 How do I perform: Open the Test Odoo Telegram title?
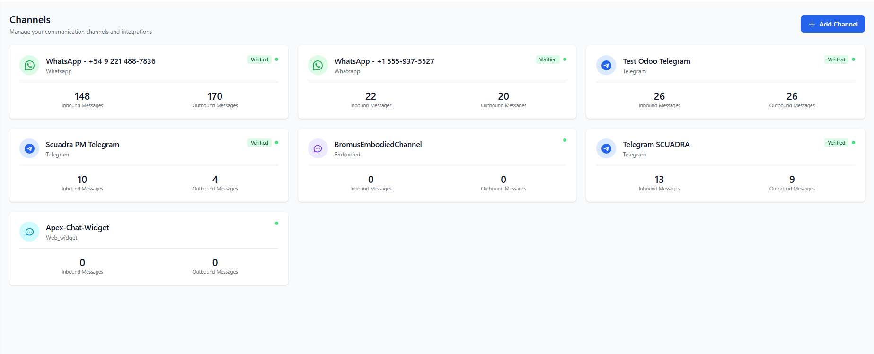[x=656, y=61]
